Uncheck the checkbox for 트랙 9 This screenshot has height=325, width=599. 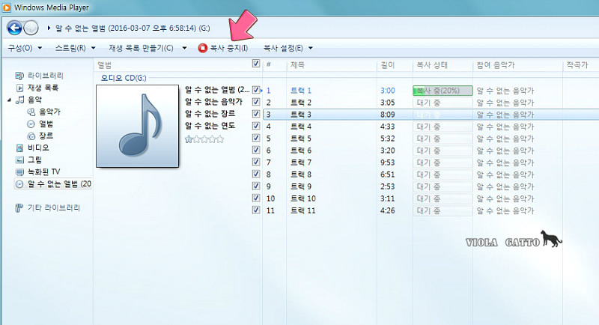click(x=256, y=186)
